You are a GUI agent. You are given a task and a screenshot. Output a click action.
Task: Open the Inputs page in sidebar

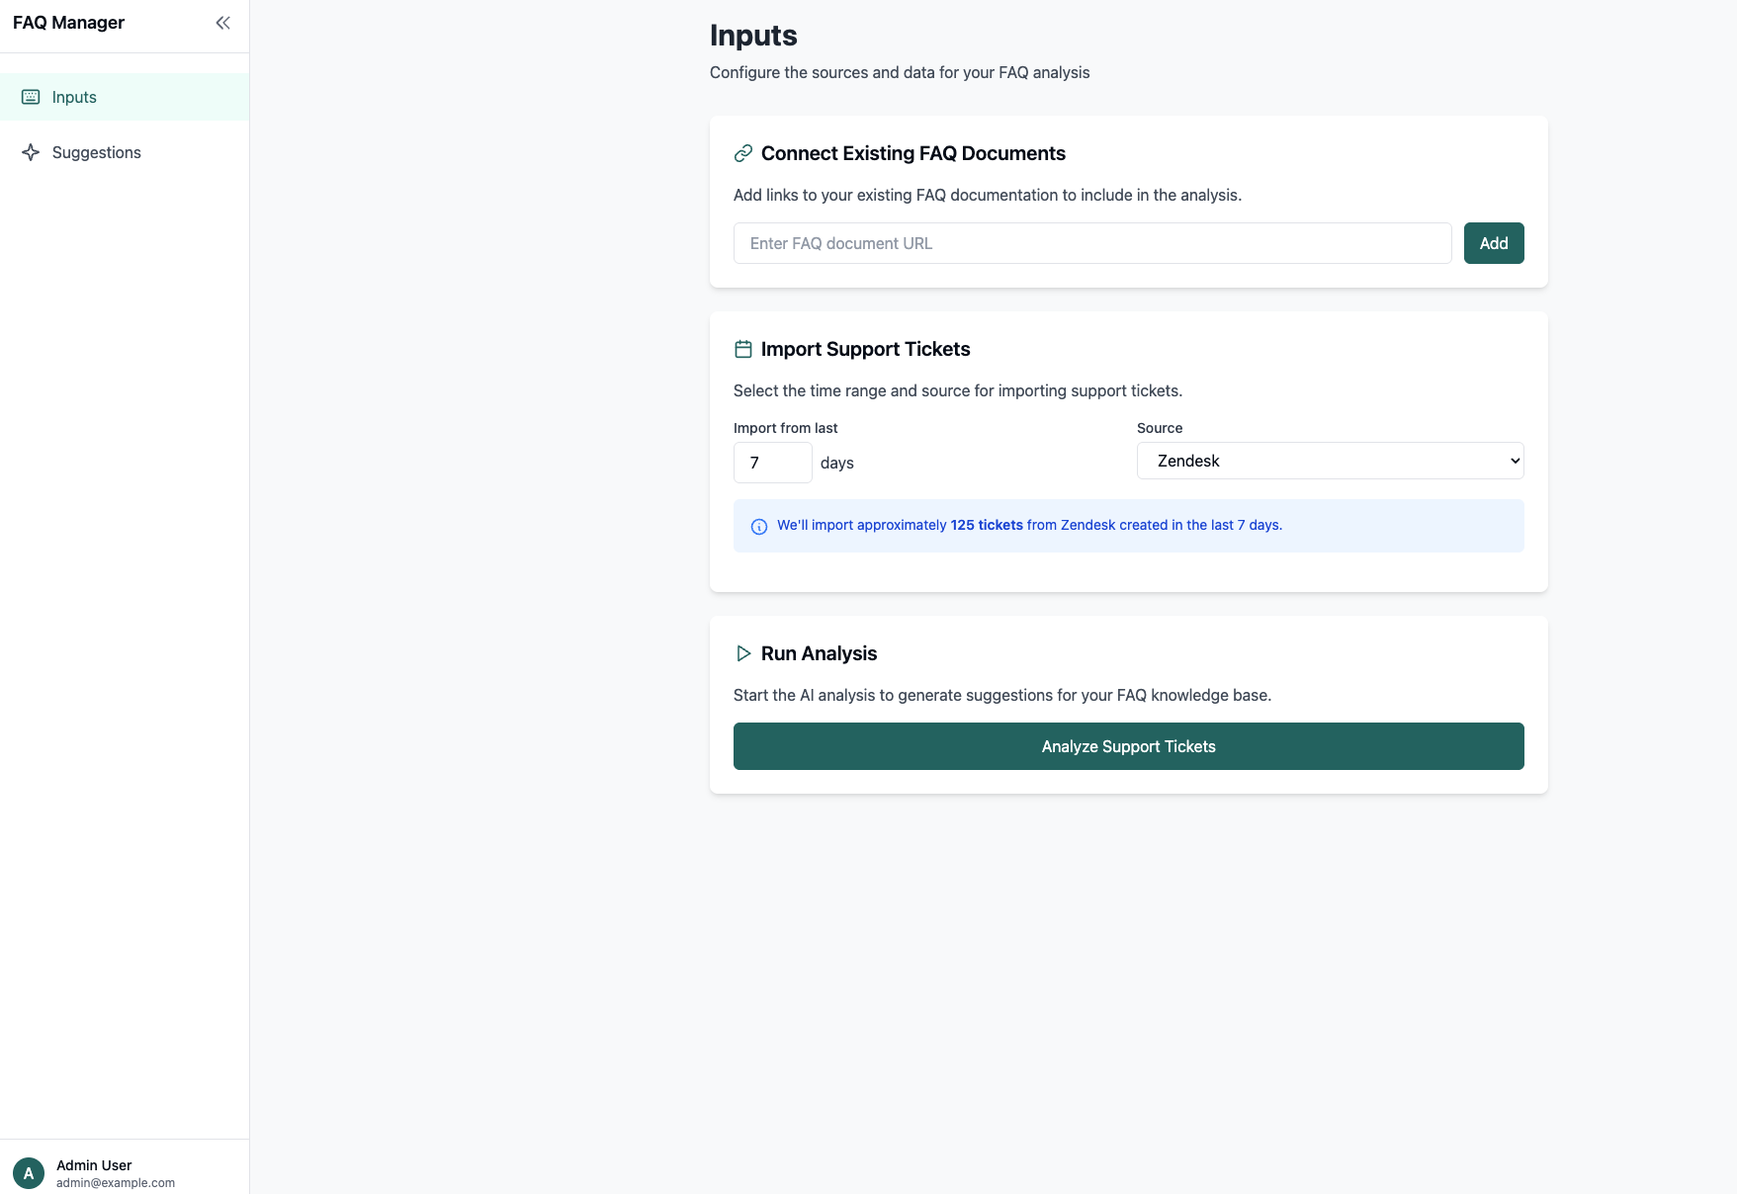(74, 97)
